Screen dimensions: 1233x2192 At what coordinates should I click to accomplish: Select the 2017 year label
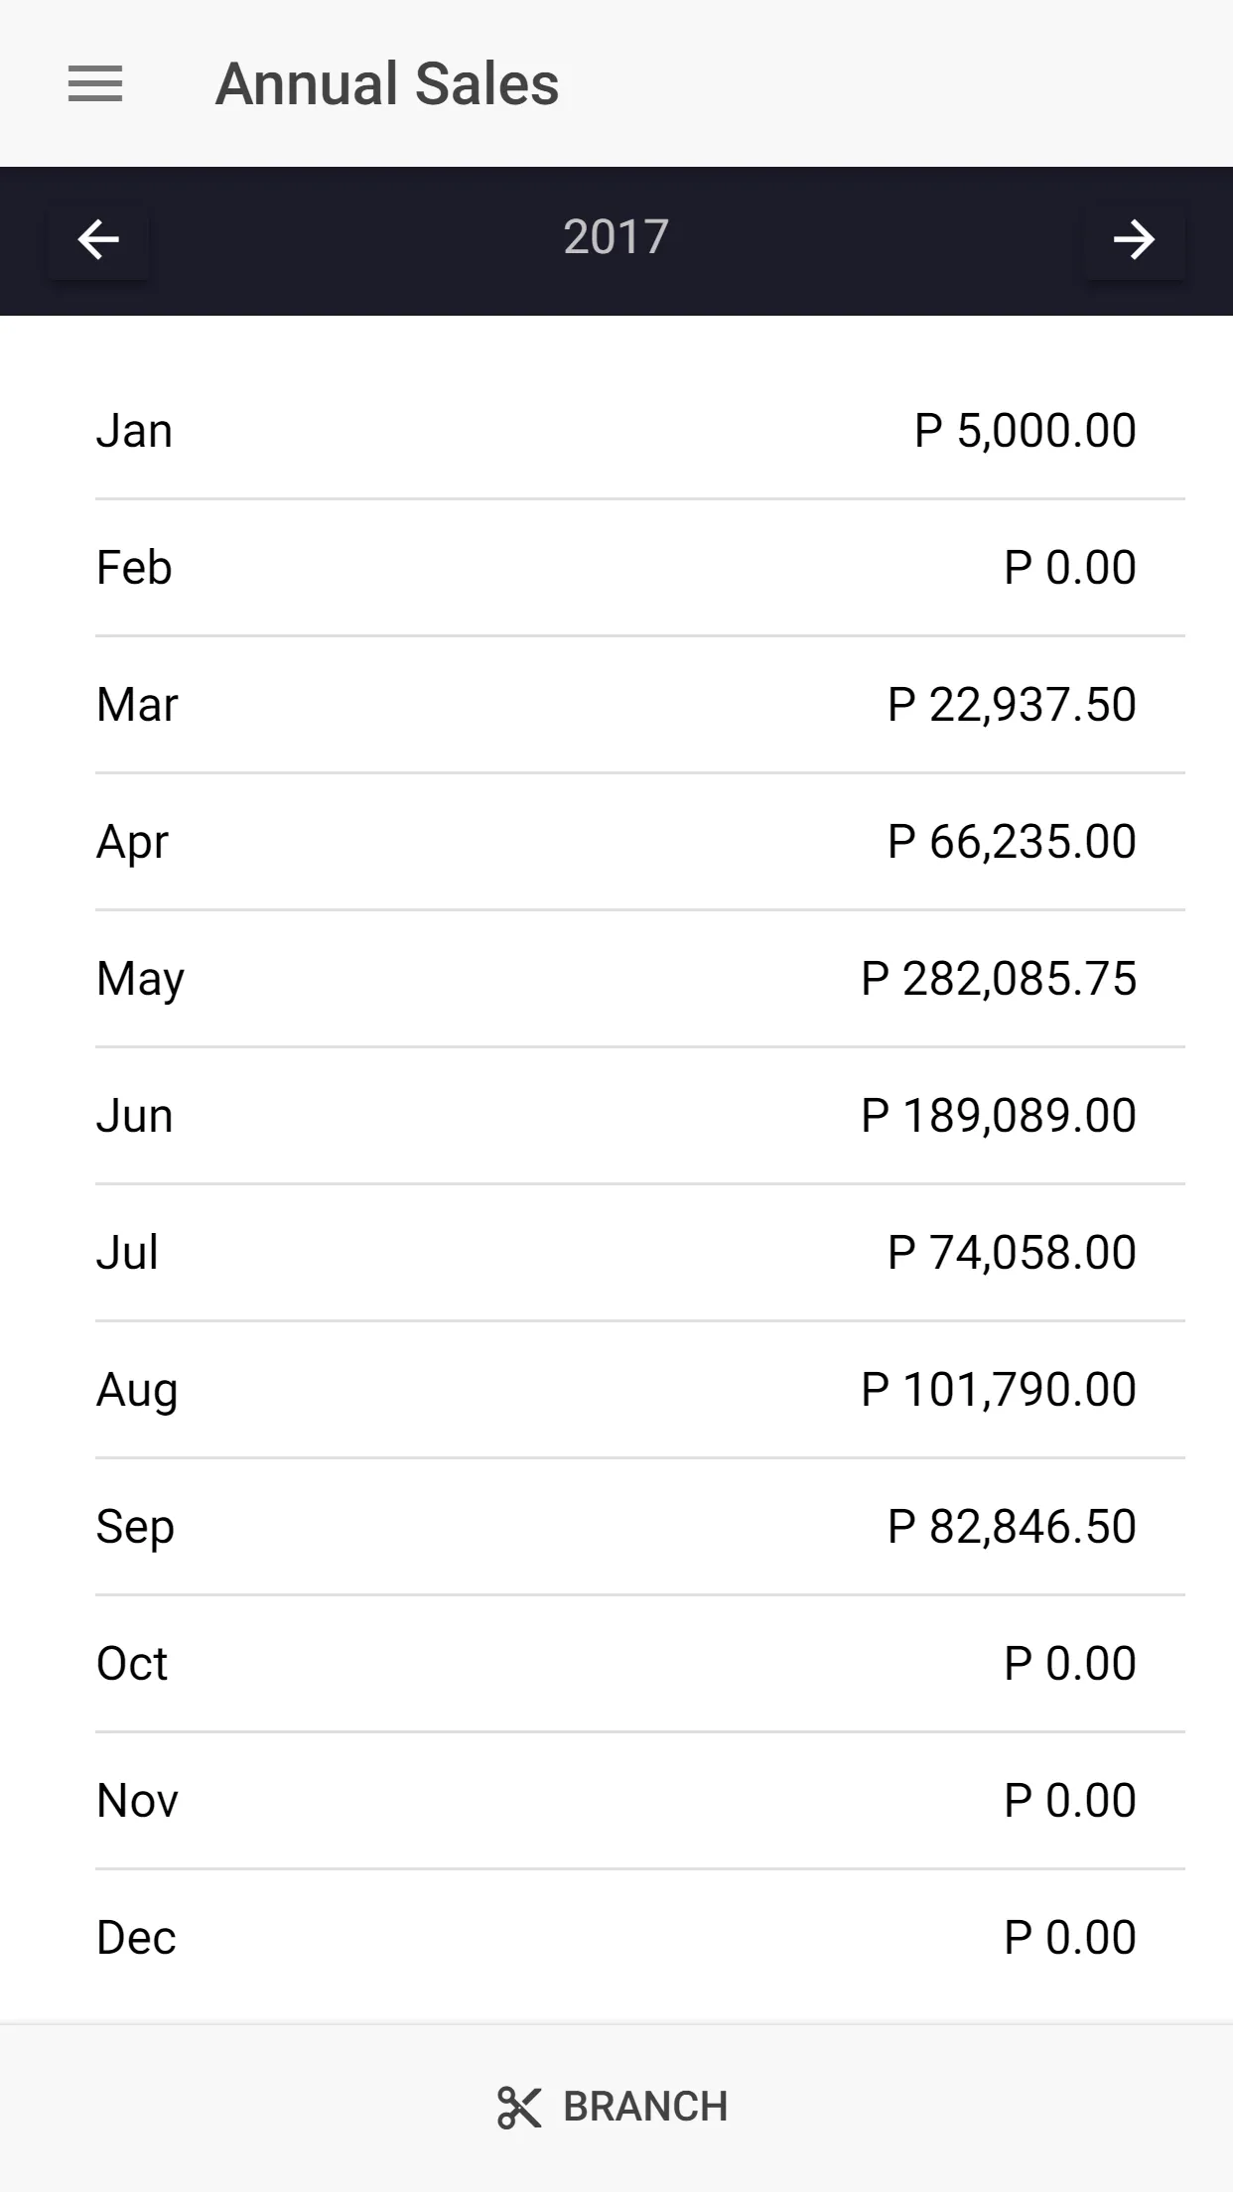616,237
